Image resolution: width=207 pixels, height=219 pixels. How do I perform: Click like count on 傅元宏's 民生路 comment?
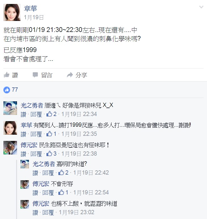(51, 154)
